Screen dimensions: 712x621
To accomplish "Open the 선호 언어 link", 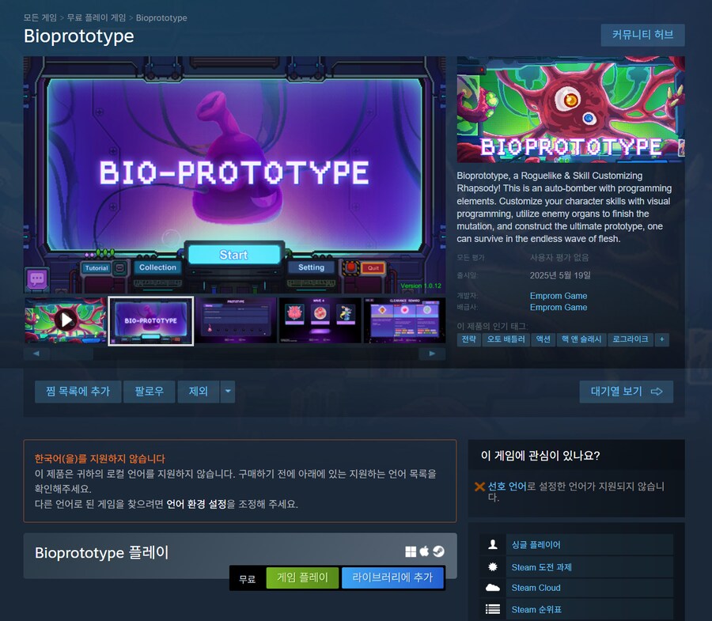I will [x=507, y=487].
